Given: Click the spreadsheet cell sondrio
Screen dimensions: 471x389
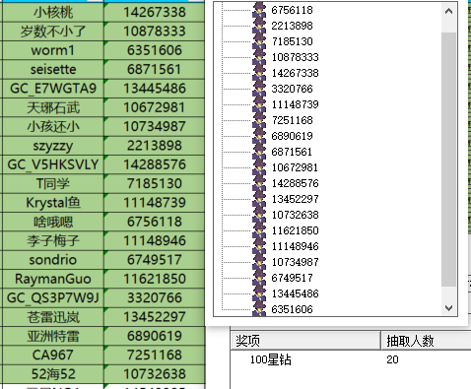Looking at the screenshot, I should (x=53, y=260).
